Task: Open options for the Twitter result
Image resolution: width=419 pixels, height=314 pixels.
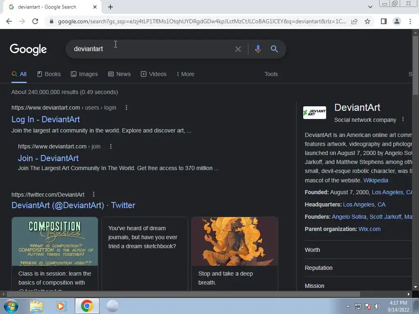Action: 94,194
